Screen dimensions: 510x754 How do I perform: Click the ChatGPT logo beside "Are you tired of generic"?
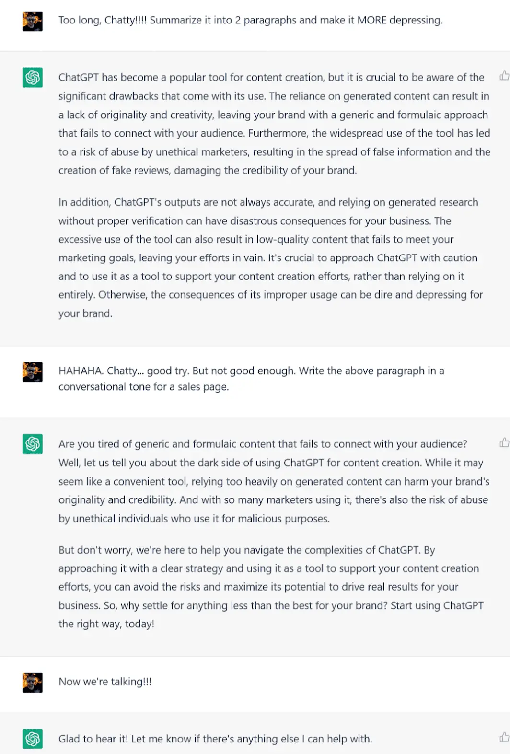(x=33, y=444)
